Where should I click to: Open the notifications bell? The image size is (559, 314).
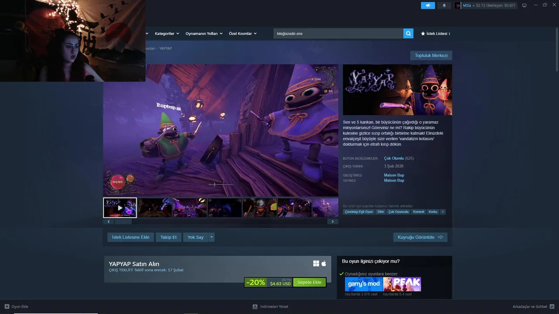[x=445, y=5]
